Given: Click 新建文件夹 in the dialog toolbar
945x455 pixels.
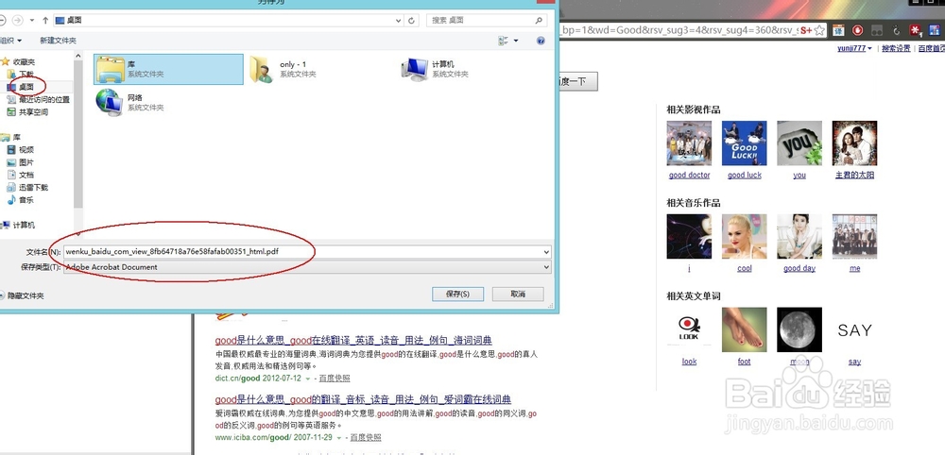Looking at the screenshot, I should point(58,41).
